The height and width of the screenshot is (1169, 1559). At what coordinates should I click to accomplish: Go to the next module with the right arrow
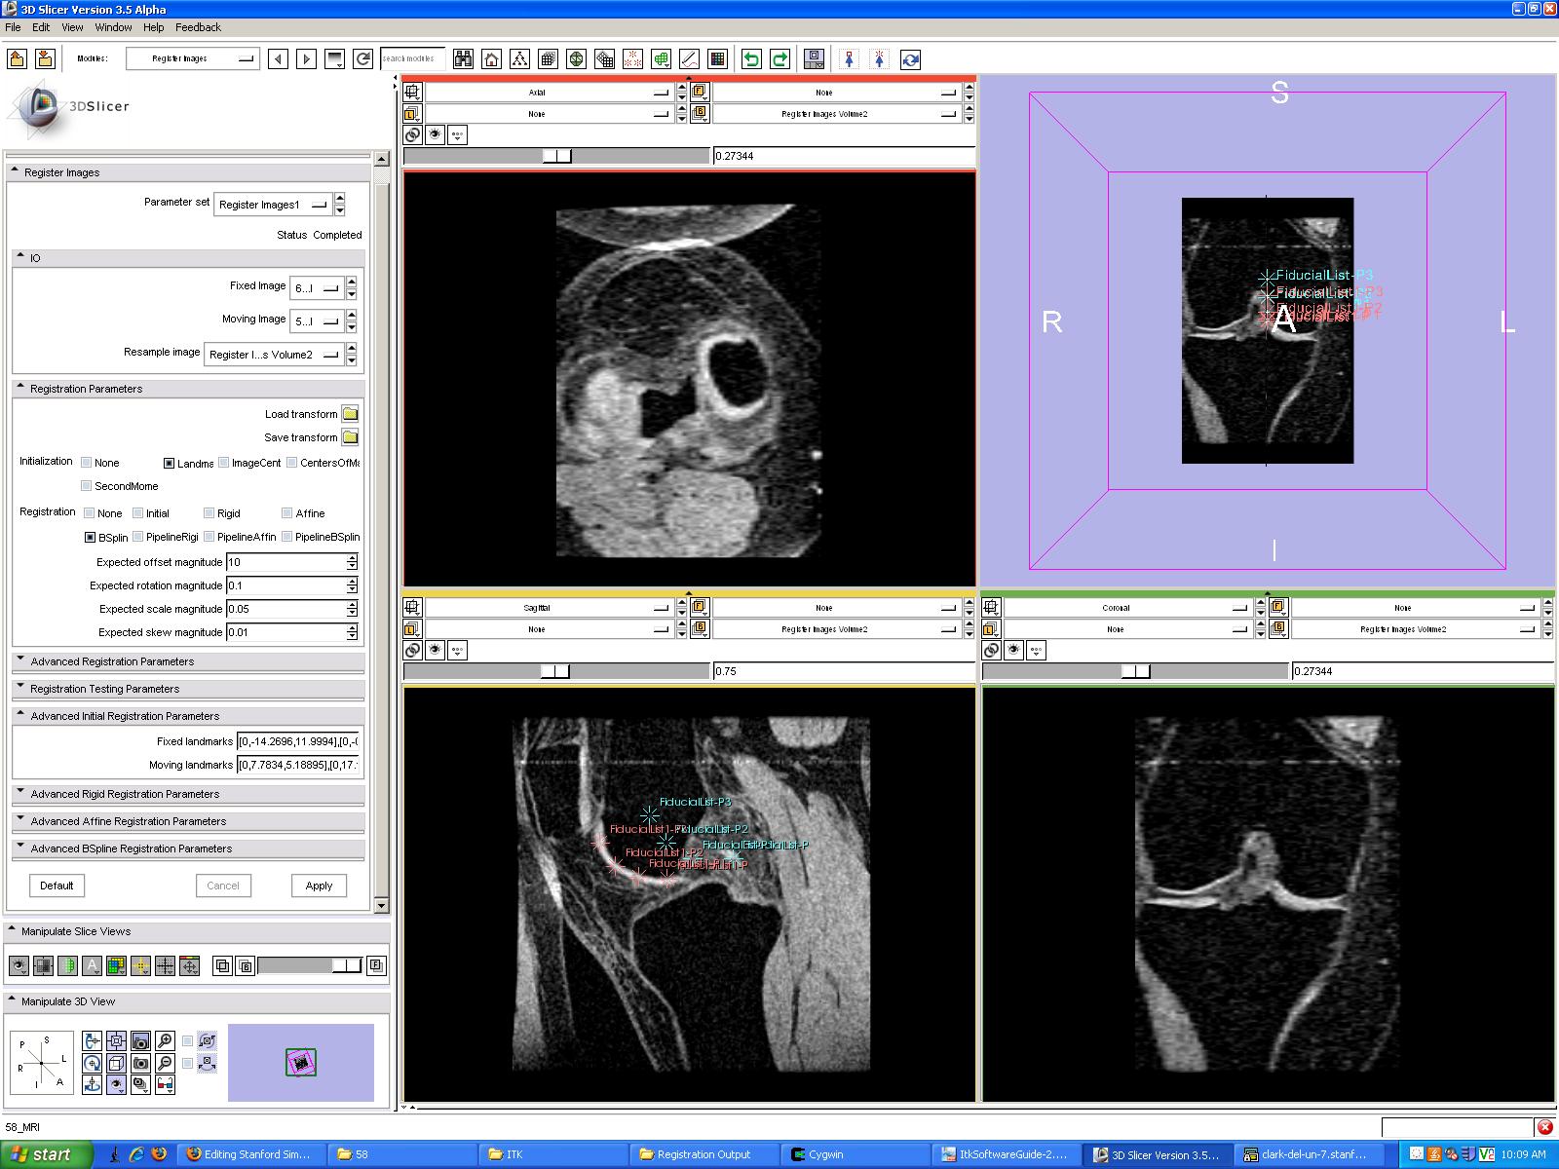coord(307,58)
